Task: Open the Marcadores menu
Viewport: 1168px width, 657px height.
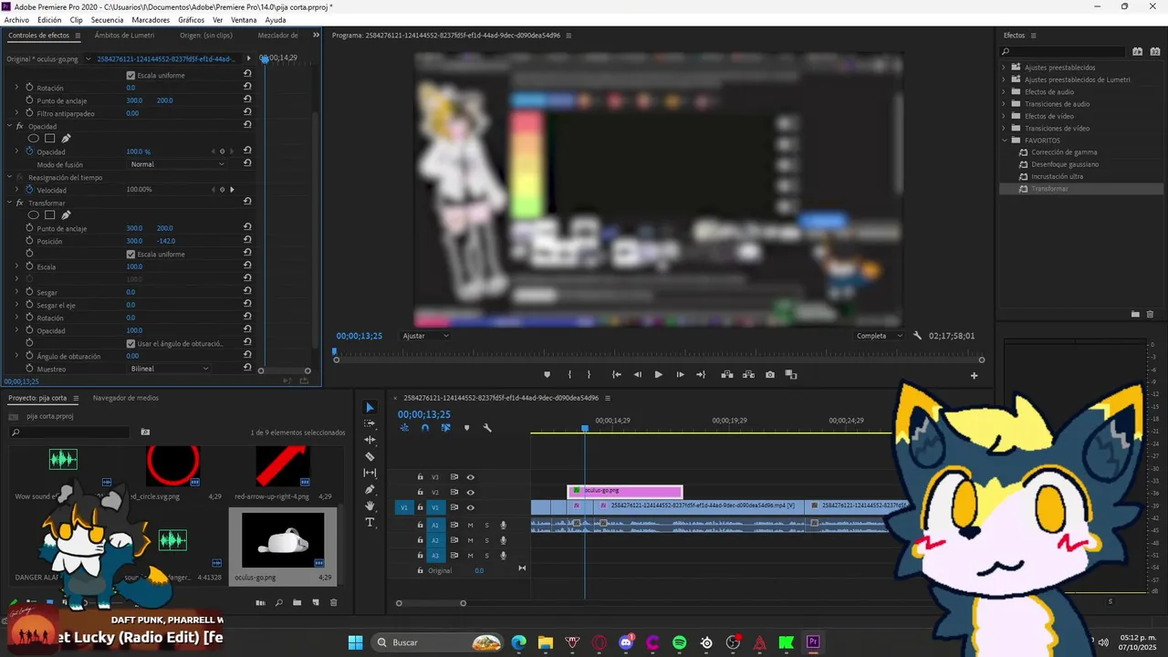Action: point(151,19)
